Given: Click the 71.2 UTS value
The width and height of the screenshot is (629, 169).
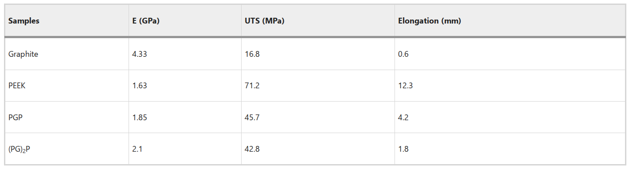Looking at the screenshot, I should pos(252,86).
